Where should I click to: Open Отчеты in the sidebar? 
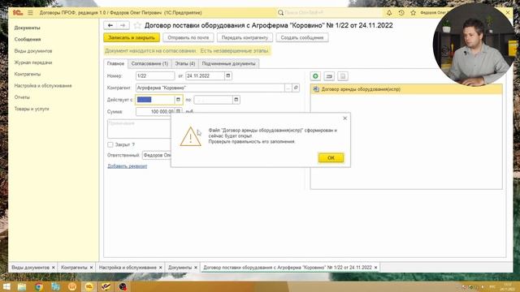pos(22,97)
